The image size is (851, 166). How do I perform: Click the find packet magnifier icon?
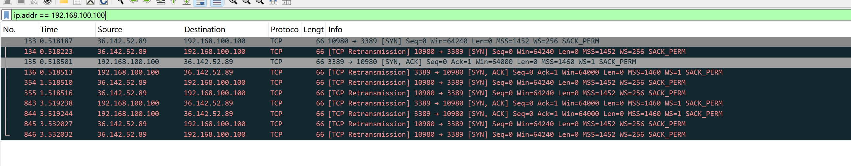click(x=120, y=2)
